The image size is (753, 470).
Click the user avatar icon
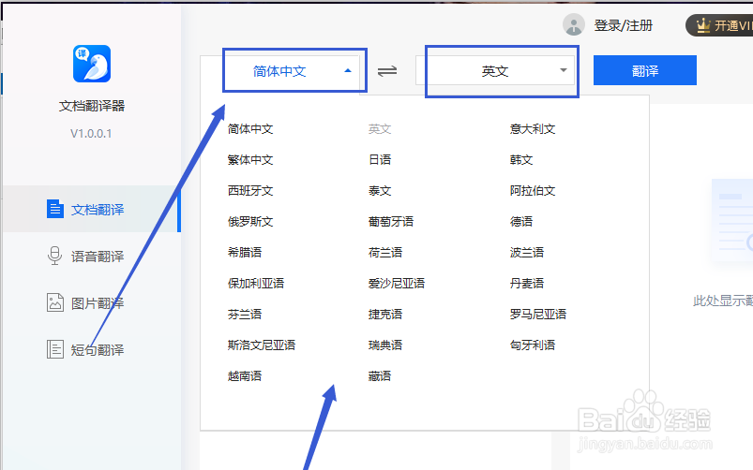point(573,24)
